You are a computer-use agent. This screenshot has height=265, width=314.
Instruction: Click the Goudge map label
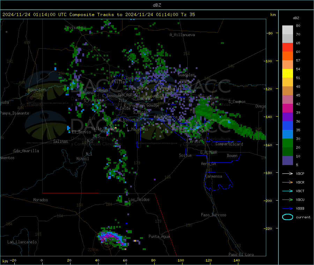point(153,105)
